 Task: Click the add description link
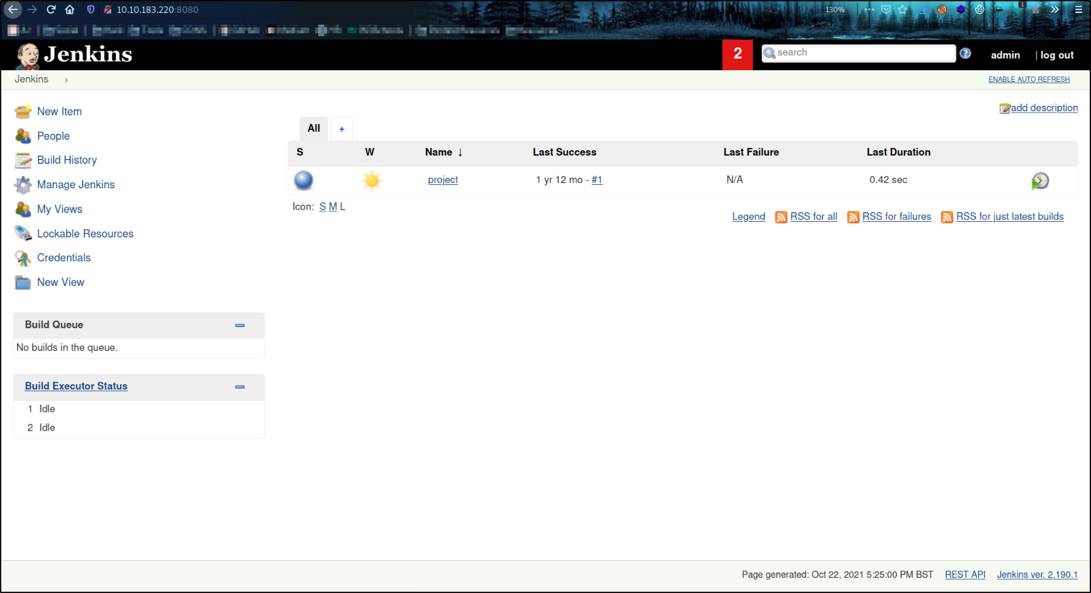(1045, 109)
